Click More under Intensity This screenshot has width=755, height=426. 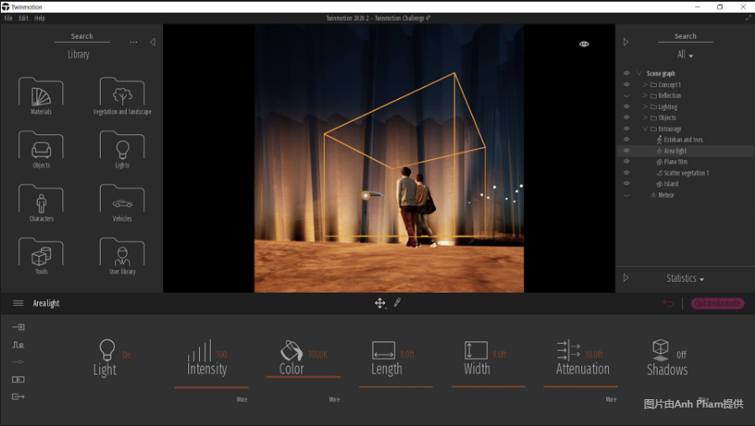pyautogui.click(x=242, y=399)
